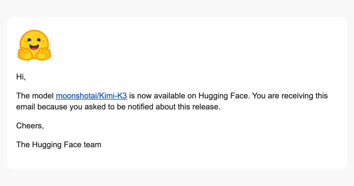Viewport: 354px width, 186px height.
Task: Click the smiling mouth of the emoji
Action: 34,47
